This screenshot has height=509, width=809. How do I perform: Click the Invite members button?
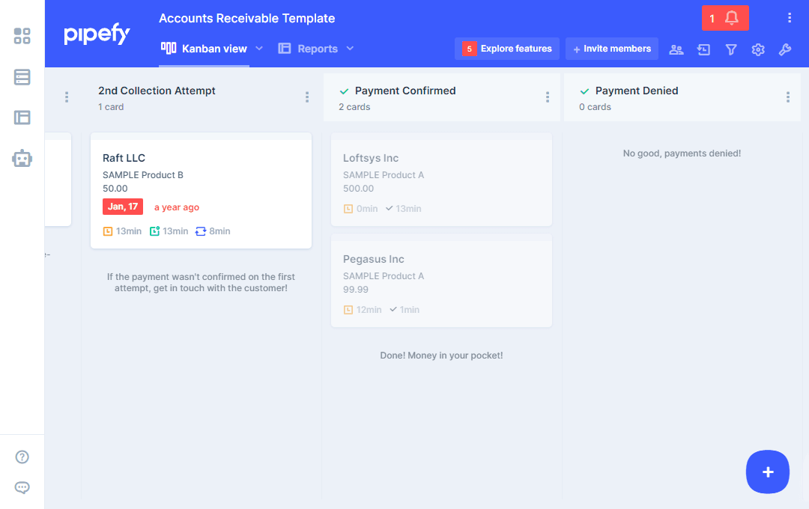[612, 49]
